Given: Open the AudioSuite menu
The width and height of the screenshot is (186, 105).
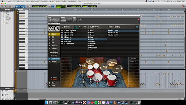Looking at the screenshot, I should [x=44, y=1].
